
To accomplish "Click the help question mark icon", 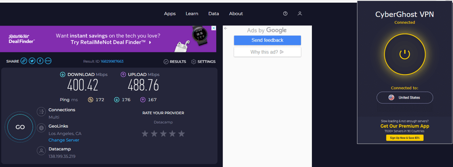I will [285, 14].
